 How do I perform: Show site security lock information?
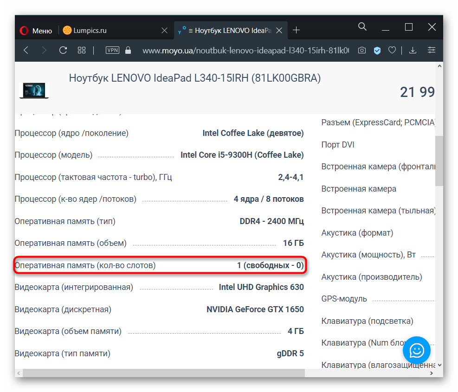[x=129, y=50]
